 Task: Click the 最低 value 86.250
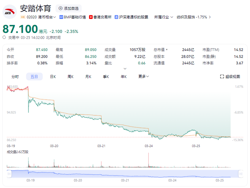click(91, 57)
